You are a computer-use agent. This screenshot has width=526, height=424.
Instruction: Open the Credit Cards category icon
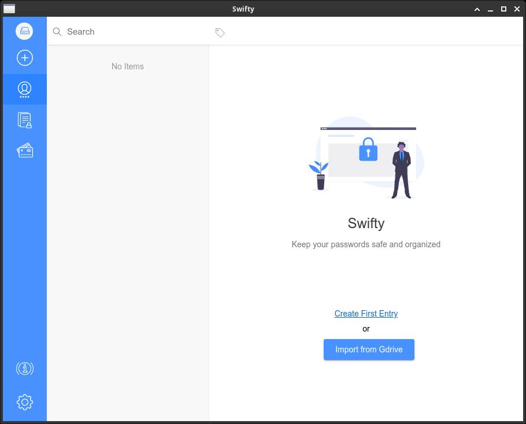tap(25, 151)
